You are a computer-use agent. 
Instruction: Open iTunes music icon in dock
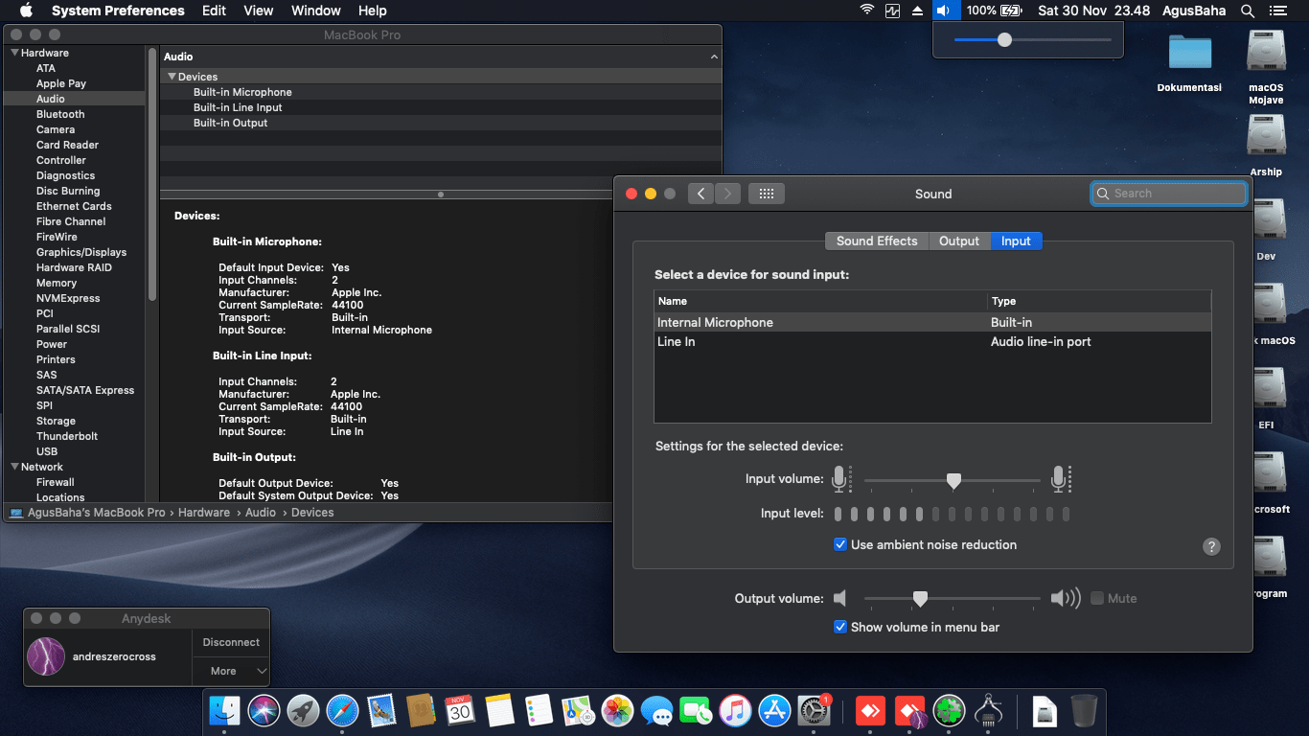tap(735, 711)
